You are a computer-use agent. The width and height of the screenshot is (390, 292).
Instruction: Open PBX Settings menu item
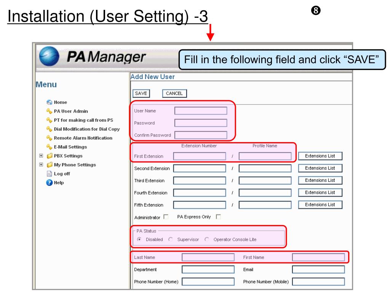[x=68, y=156]
